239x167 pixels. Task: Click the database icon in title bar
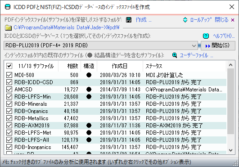pos(8,7)
